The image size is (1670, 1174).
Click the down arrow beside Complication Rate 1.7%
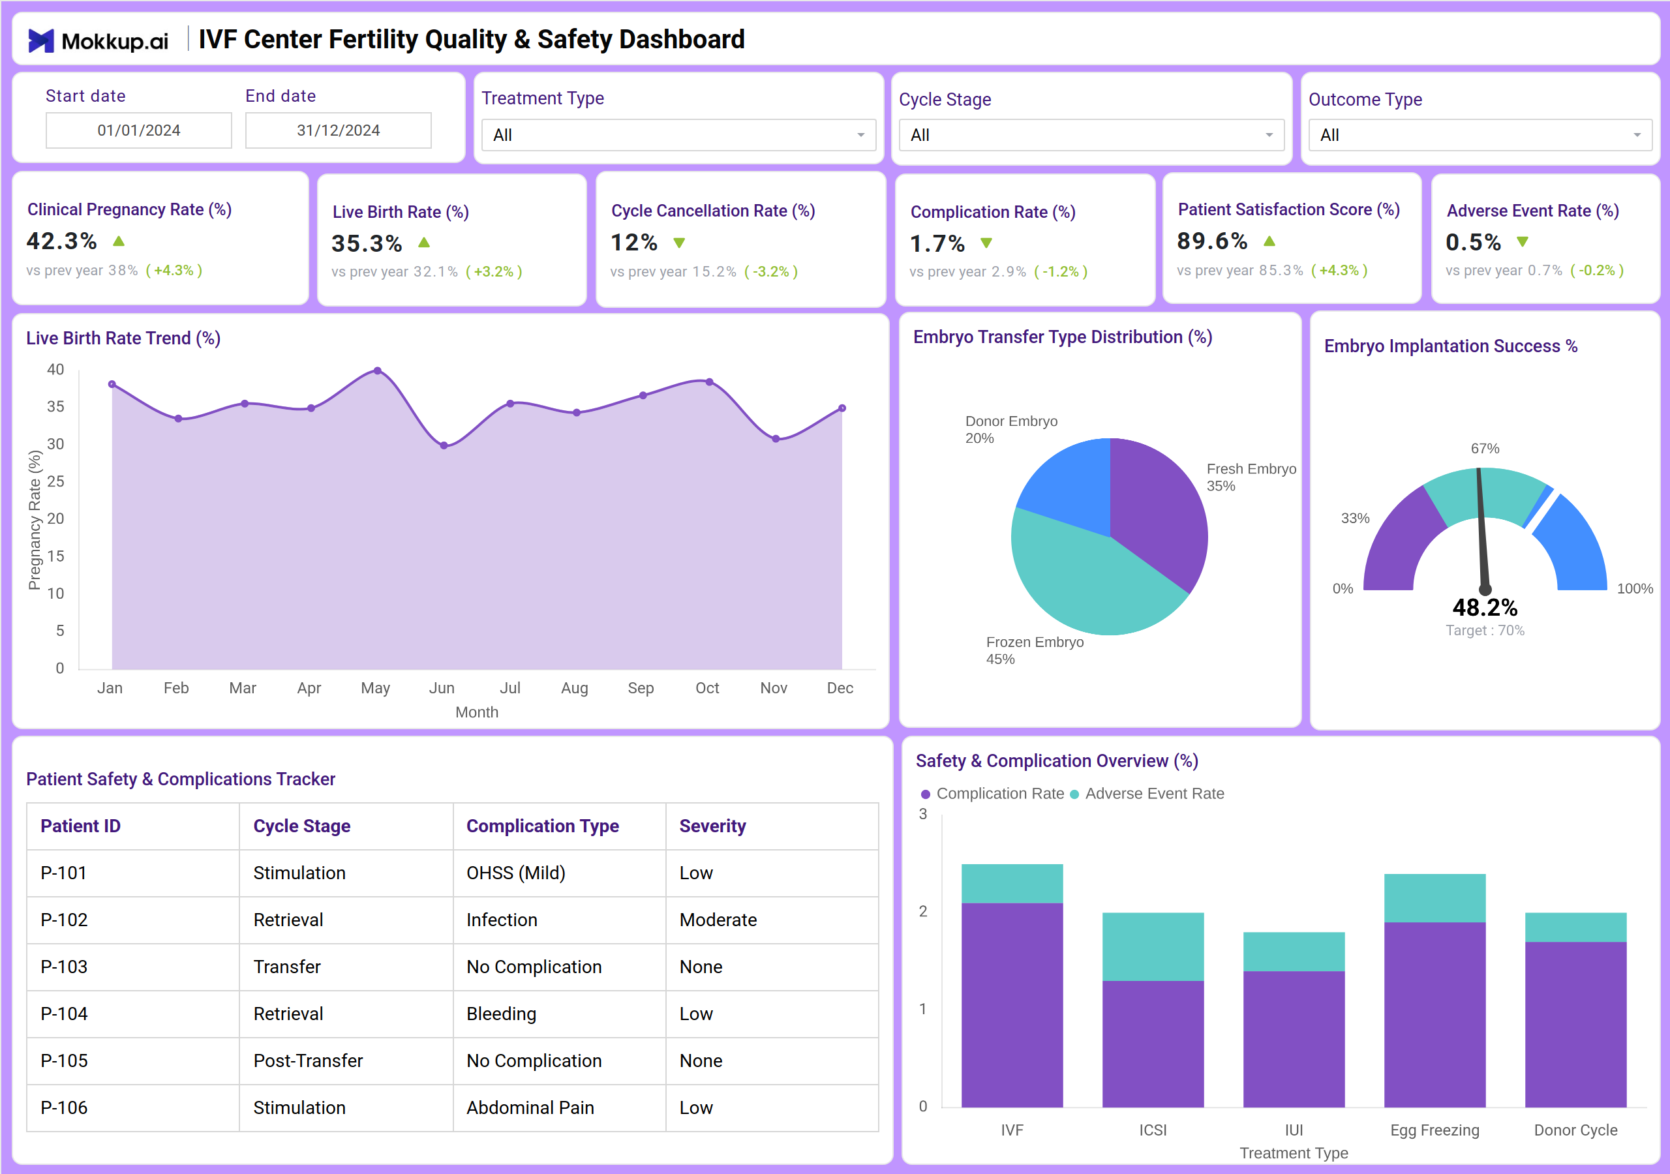986,243
